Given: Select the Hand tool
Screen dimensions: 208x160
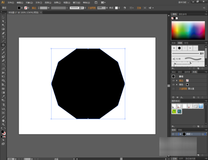Looking at the screenshot, I should (x=3, y=120).
